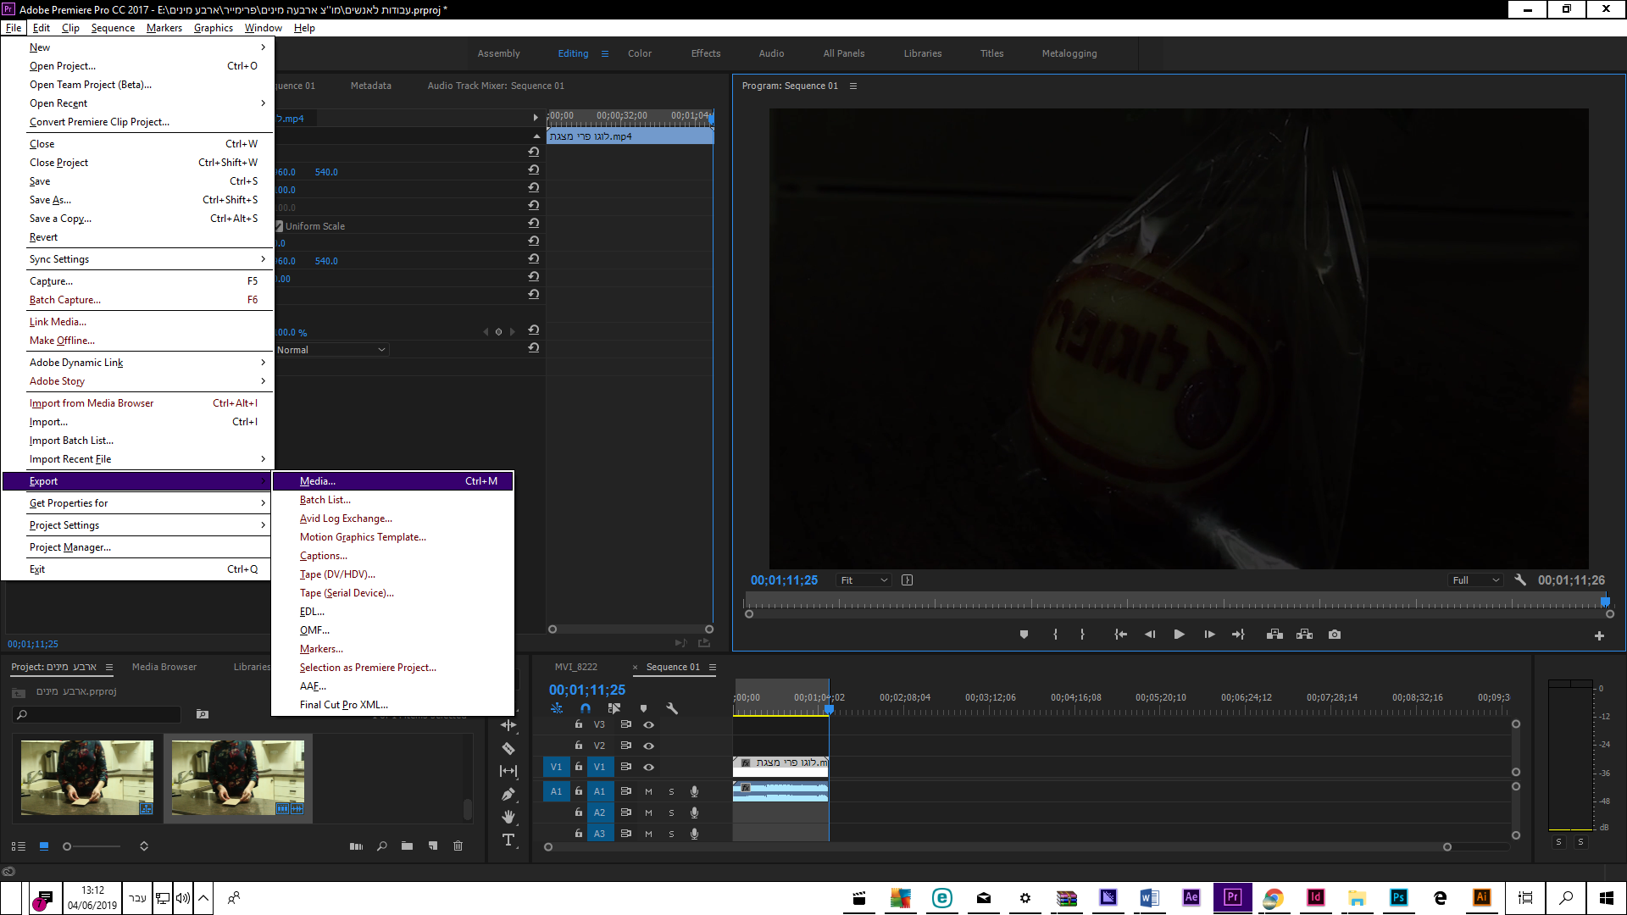Choose Media... from Export submenu
This screenshot has height=915, width=1627.
pos(318,481)
